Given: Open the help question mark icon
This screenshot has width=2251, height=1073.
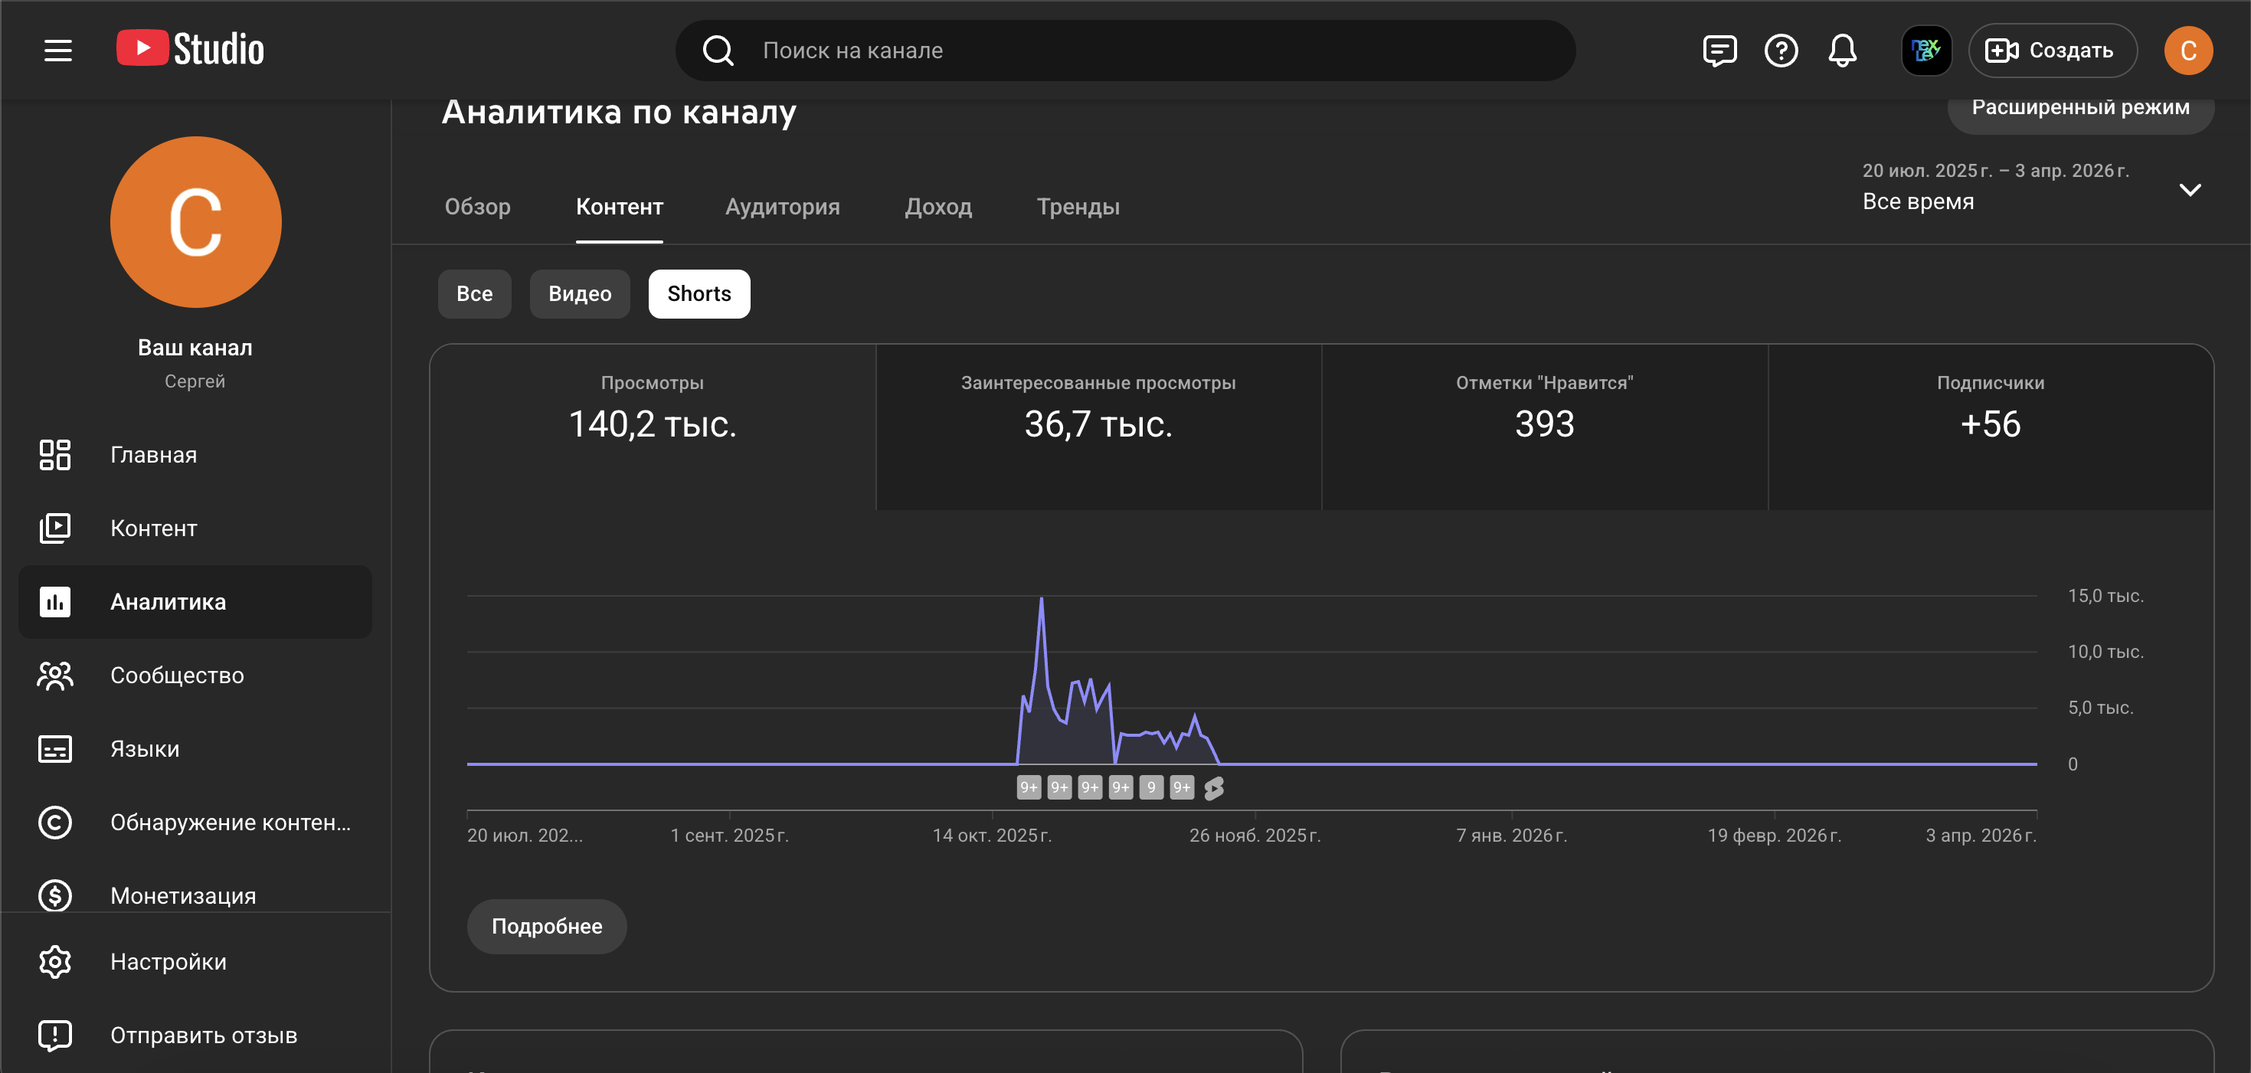Looking at the screenshot, I should pos(1780,51).
